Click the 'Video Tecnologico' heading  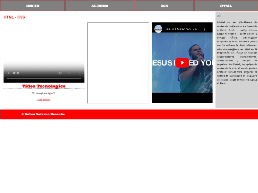point(44,86)
